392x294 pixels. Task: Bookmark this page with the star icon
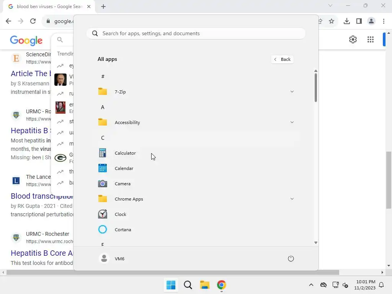[x=332, y=21]
